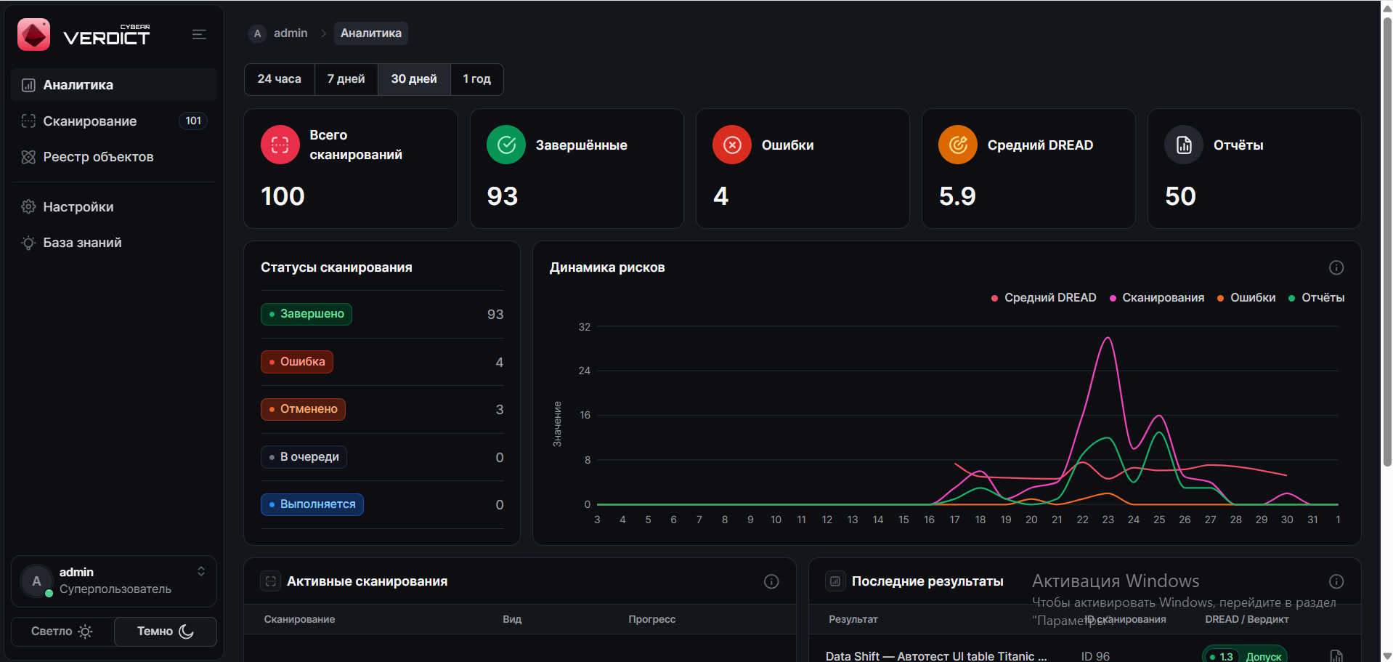1393x662 pixels.
Task: Click the Data Shift result row title
Action: pos(936,656)
